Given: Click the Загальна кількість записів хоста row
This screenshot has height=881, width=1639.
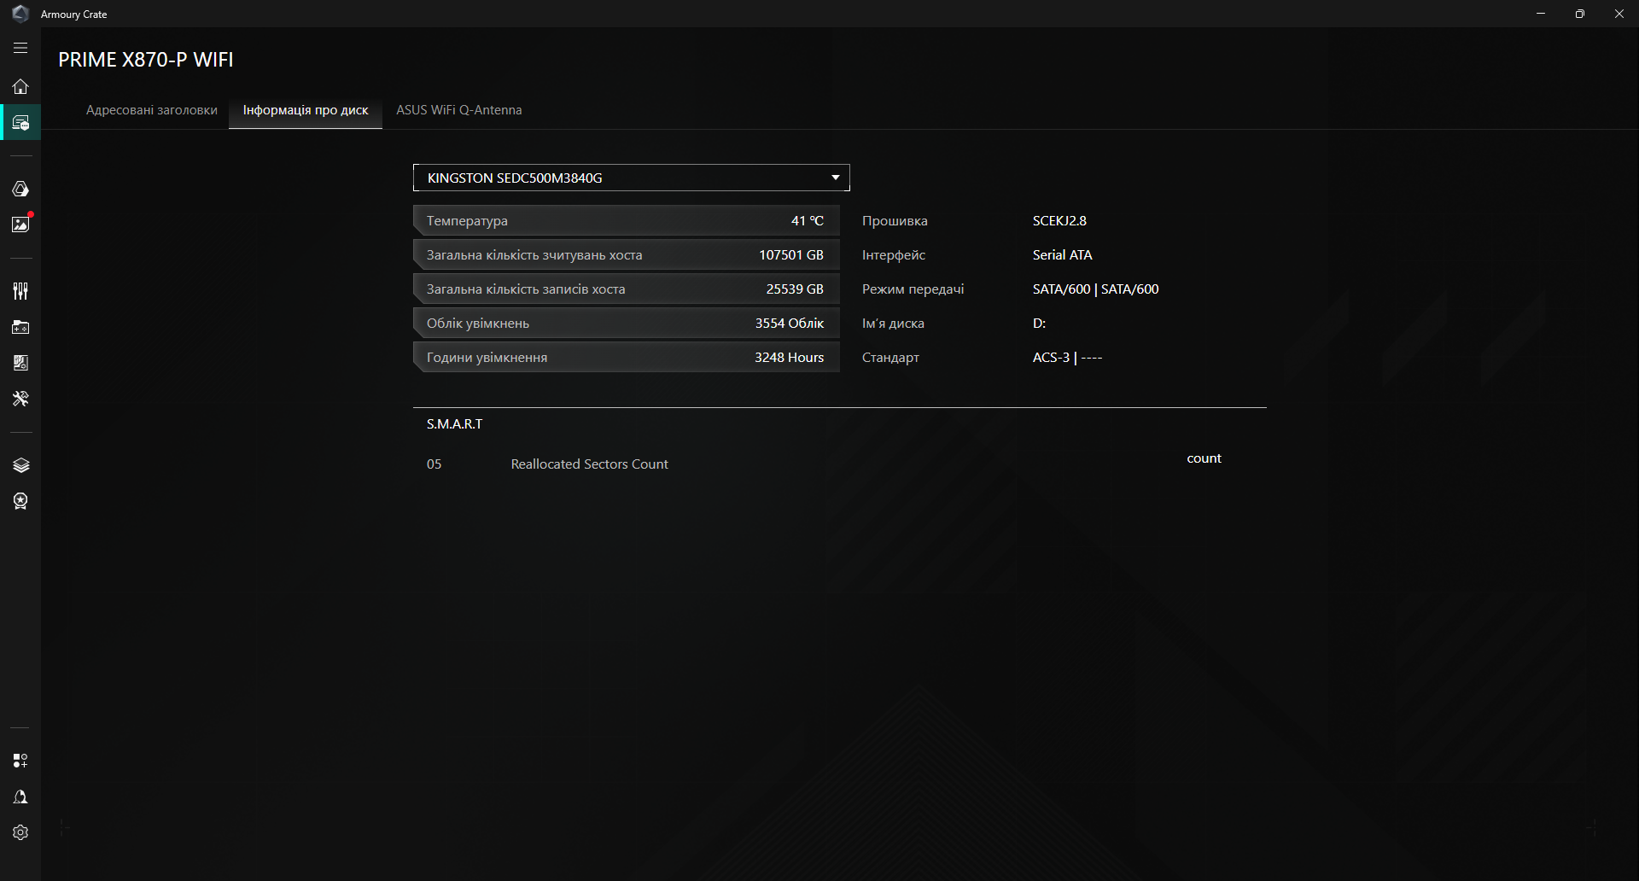Looking at the screenshot, I should click(x=627, y=289).
